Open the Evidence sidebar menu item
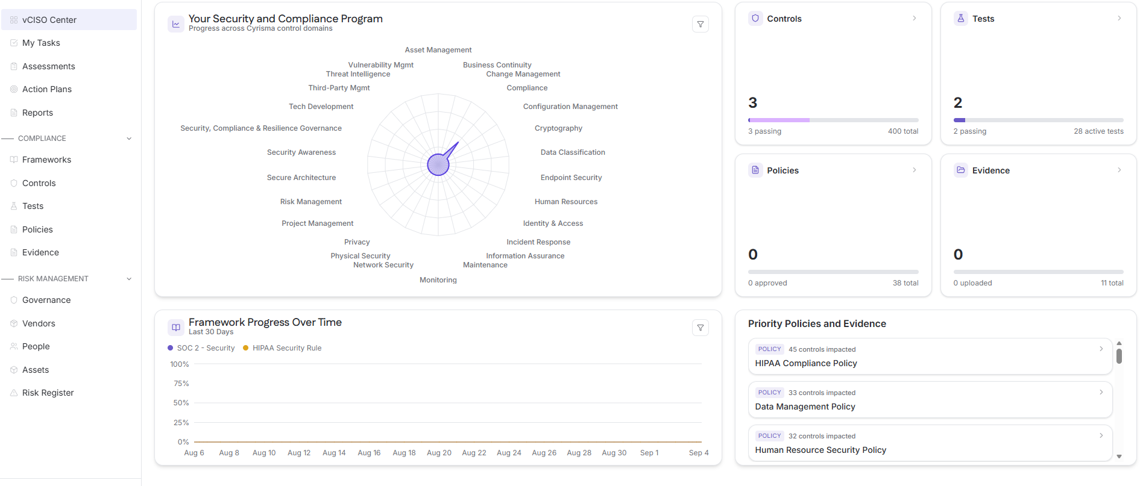The width and height of the screenshot is (1143, 486). coord(69,252)
